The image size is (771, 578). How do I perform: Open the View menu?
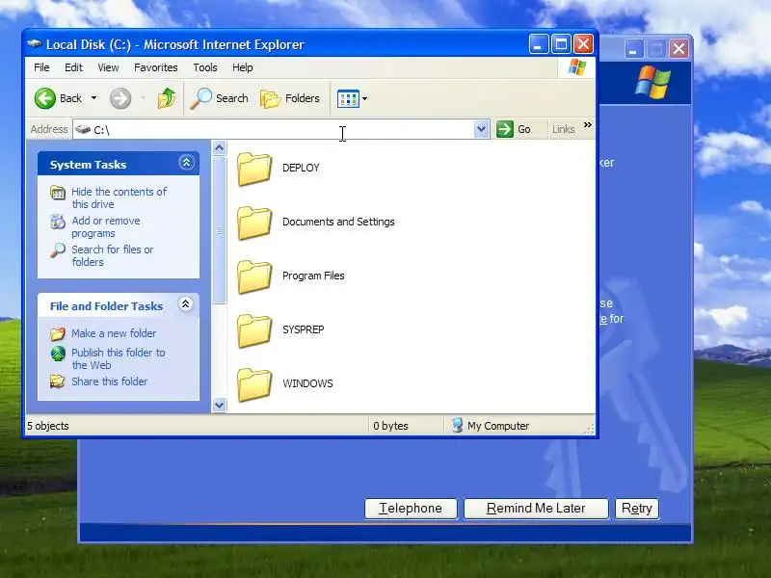108,67
